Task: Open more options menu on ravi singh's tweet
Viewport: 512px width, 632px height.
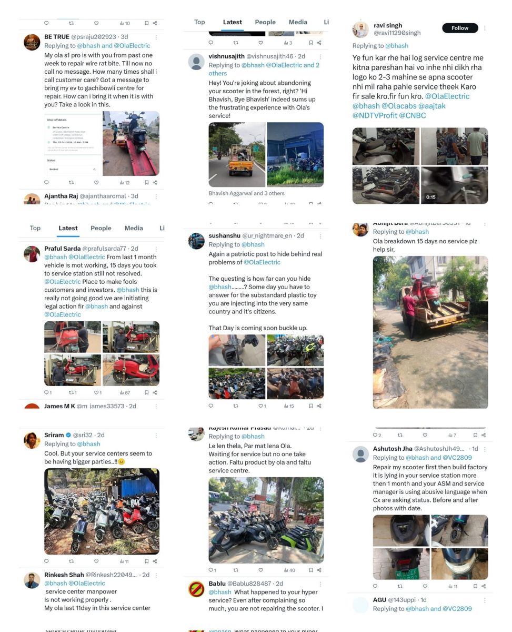Action: click(x=485, y=28)
